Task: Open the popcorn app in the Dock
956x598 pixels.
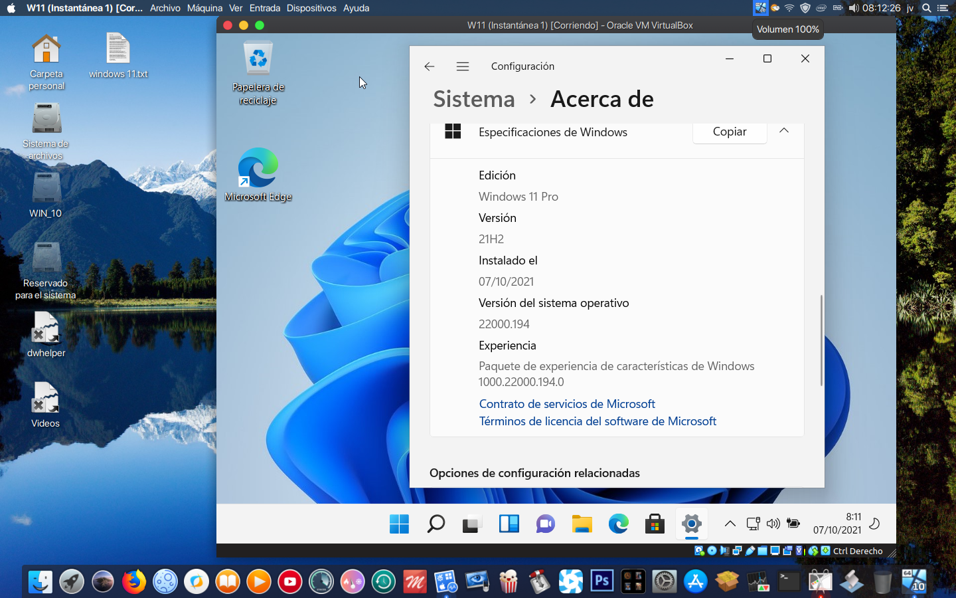Action: pos(509,581)
